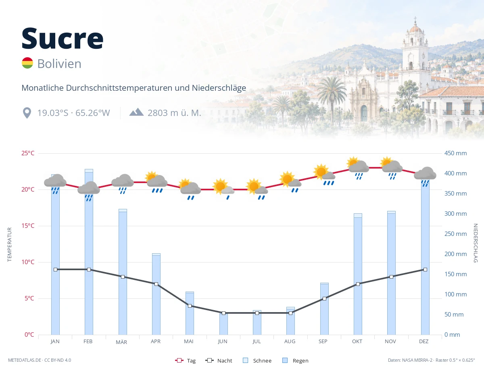Click the July precipitation bar
Screen dimensions: 484x371
tap(257, 323)
